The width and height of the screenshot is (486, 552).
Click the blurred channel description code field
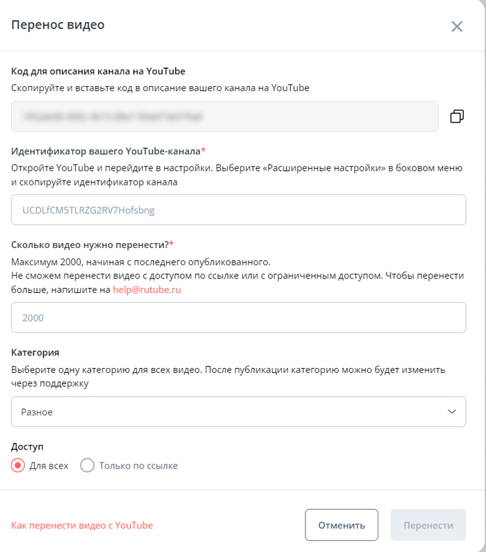(x=224, y=116)
